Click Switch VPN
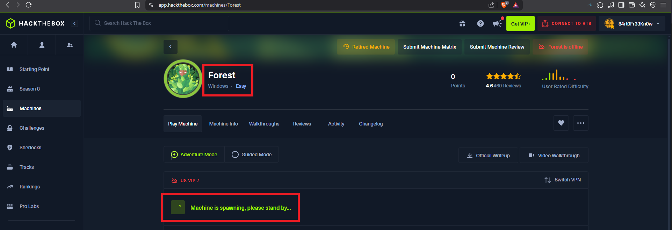The height and width of the screenshot is (230, 672). point(563,180)
